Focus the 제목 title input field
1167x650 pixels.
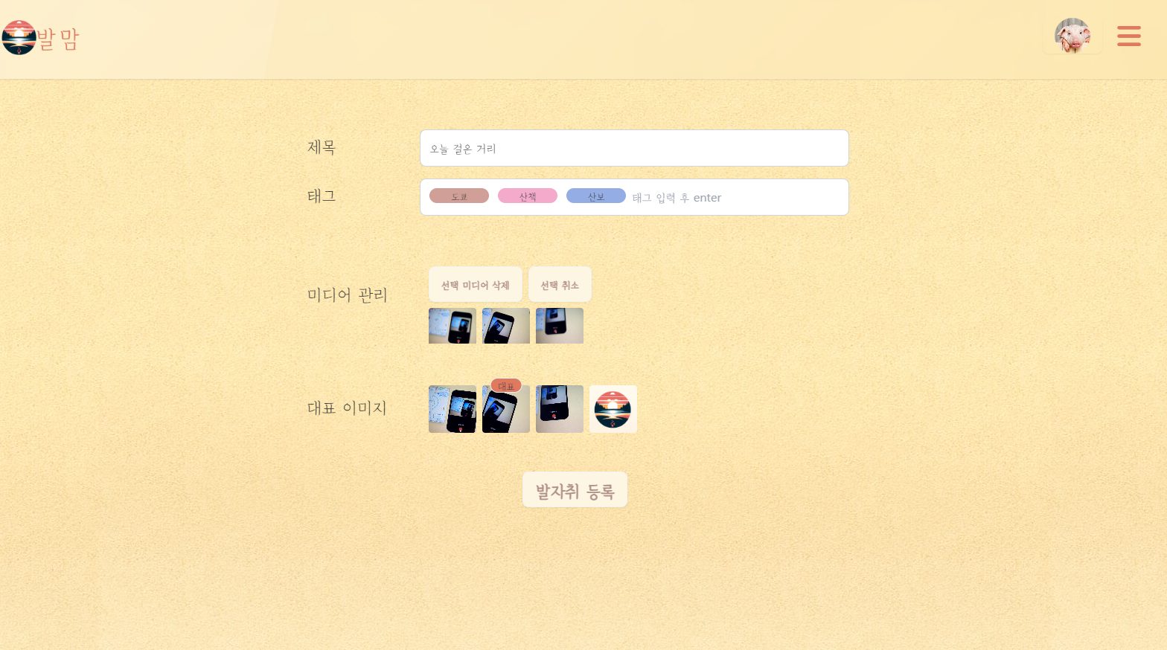(x=634, y=148)
